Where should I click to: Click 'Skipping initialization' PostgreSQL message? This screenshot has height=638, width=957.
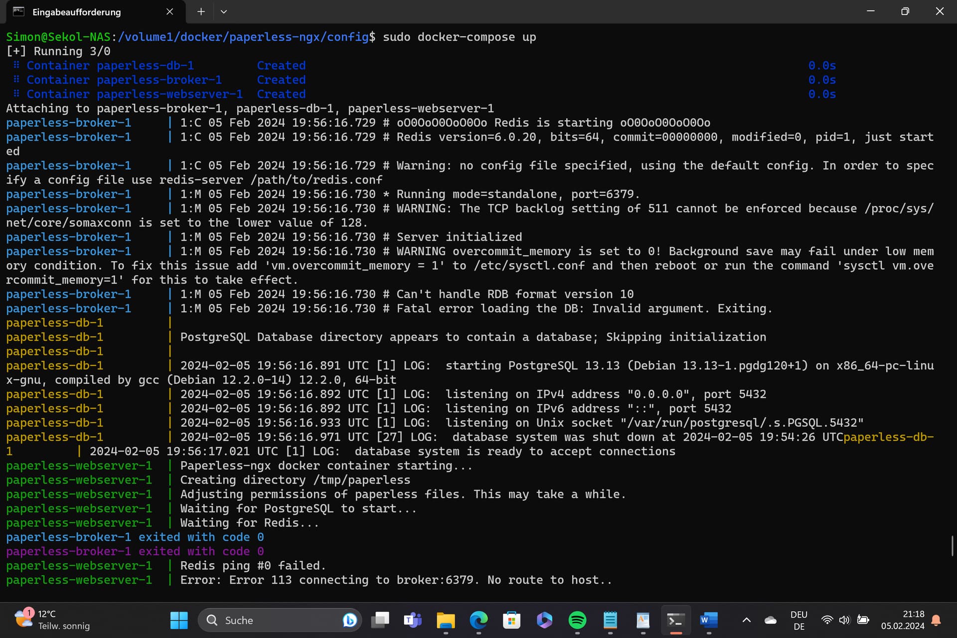click(x=686, y=337)
